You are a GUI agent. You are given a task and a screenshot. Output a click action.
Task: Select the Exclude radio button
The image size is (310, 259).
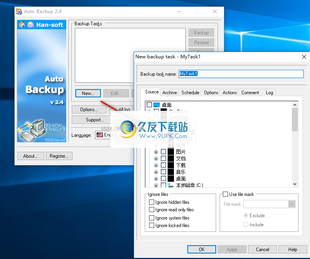tap(246, 216)
